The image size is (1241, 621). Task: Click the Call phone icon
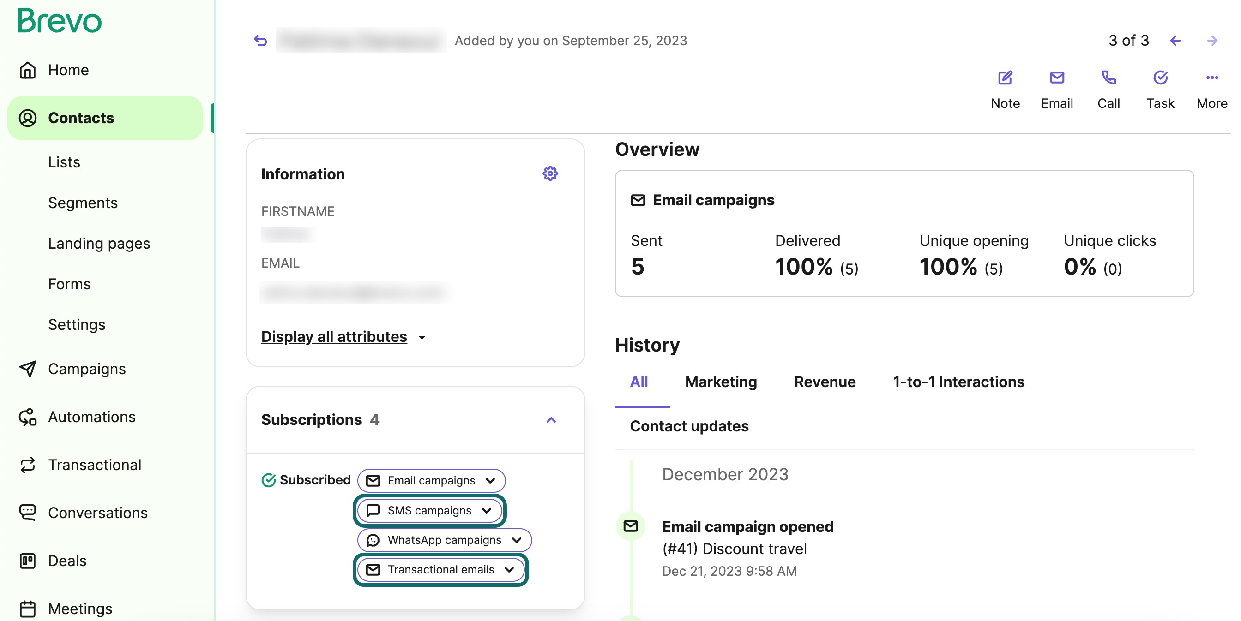click(1108, 78)
